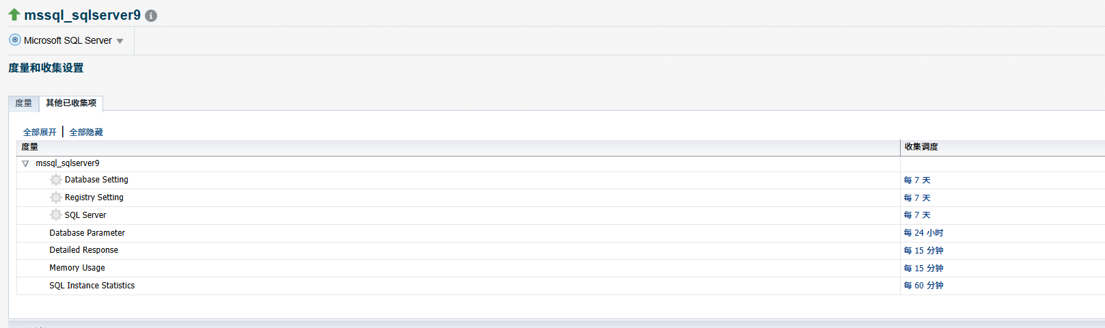The image size is (1105, 328).
Task: Open Registry Setting 每 7 天 schedule
Action: (917, 198)
